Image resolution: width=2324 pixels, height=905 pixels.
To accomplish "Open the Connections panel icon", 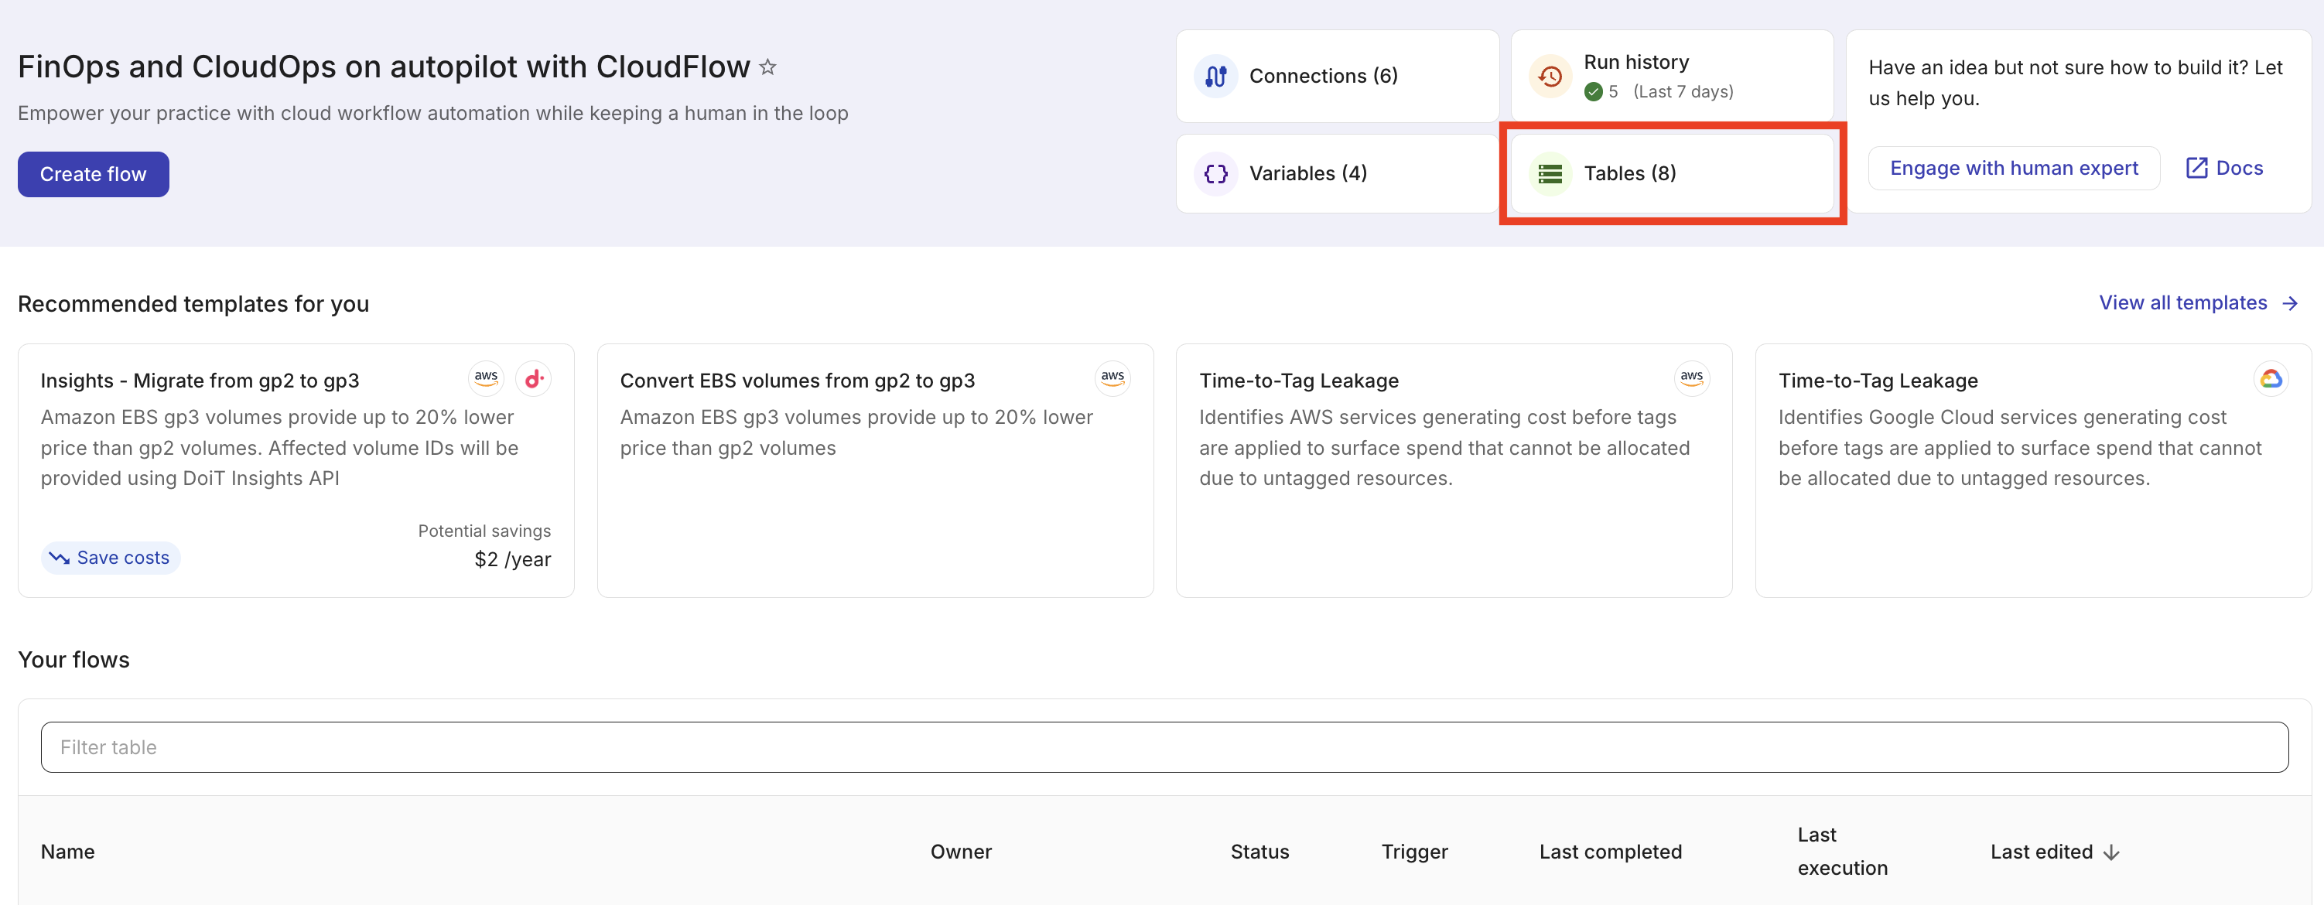I will click(x=1216, y=76).
